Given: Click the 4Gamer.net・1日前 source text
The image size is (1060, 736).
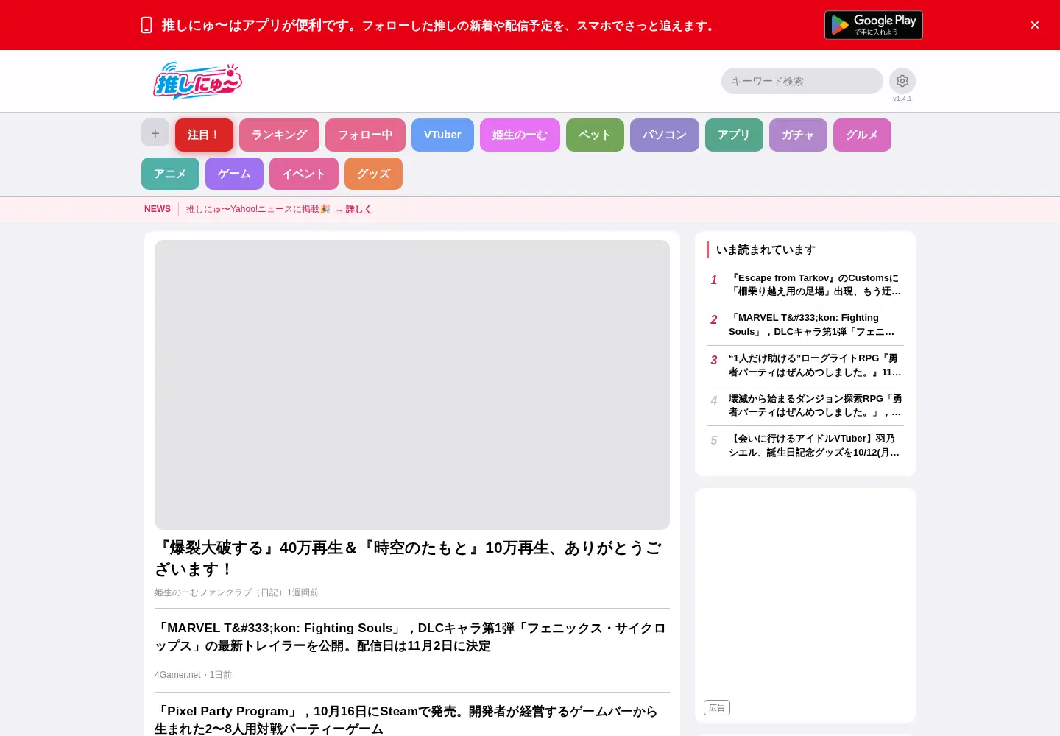Looking at the screenshot, I should [x=193, y=675].
